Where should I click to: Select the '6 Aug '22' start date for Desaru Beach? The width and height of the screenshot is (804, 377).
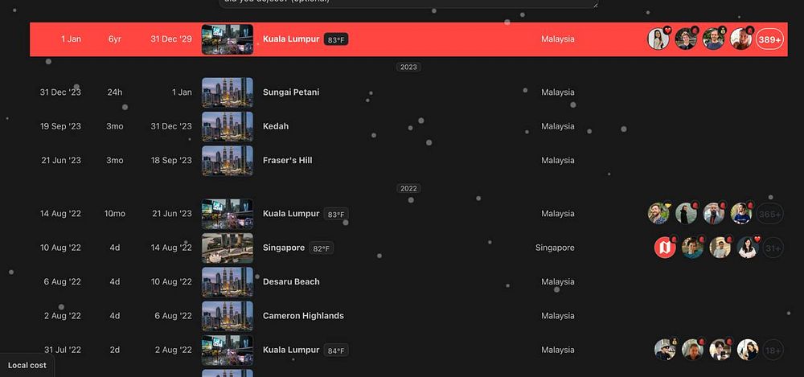click(x=63, y=281)
